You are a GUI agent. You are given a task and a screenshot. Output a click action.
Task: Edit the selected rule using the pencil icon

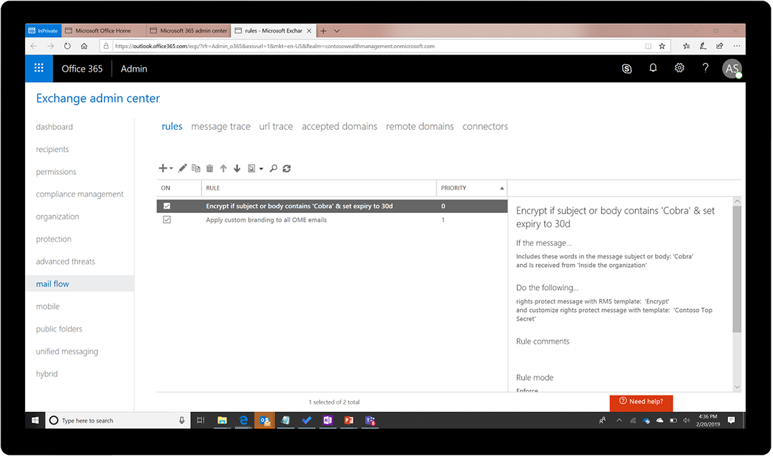182,168
